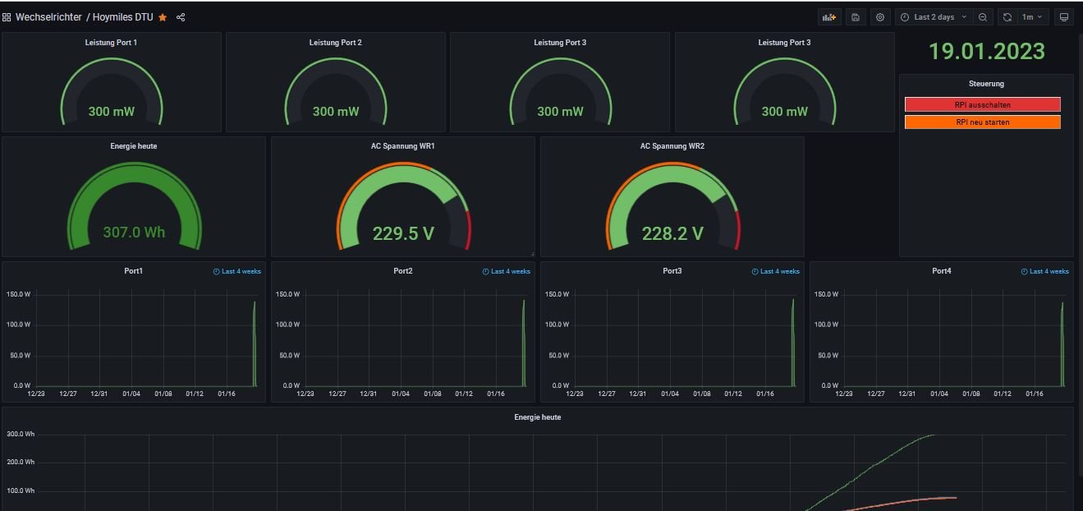This screenshot has width=1083, height=511.
Task: Save the dashboard with the disk icon
Action: click(x=856, y=17)
